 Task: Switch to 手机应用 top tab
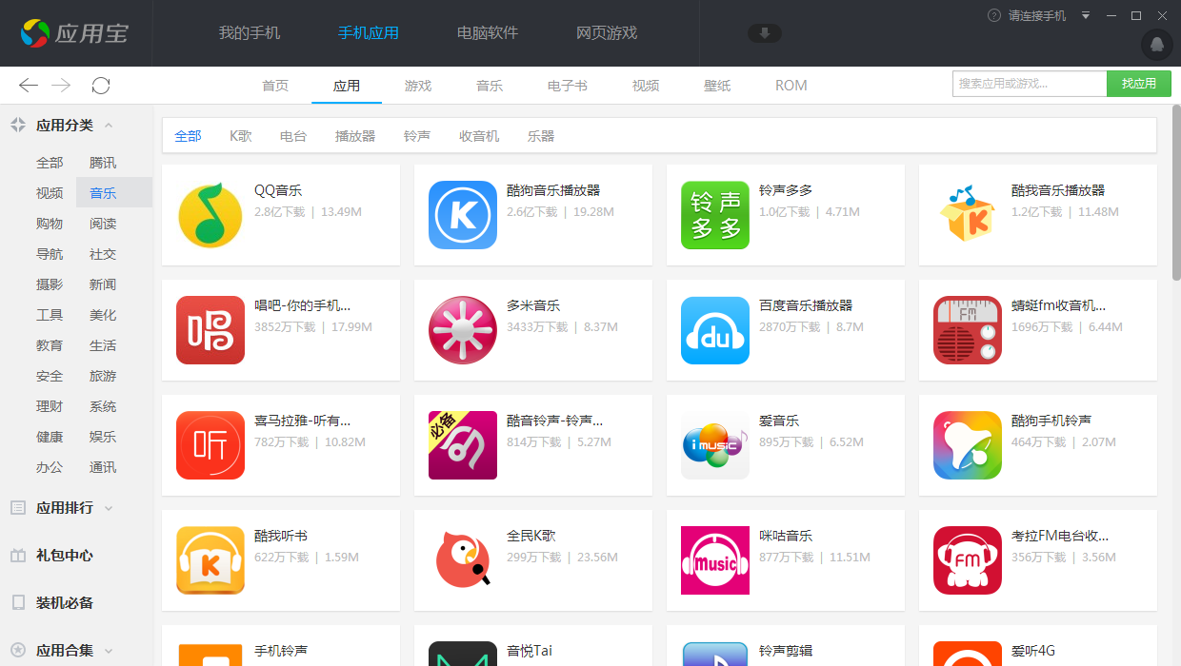[369, 32]
